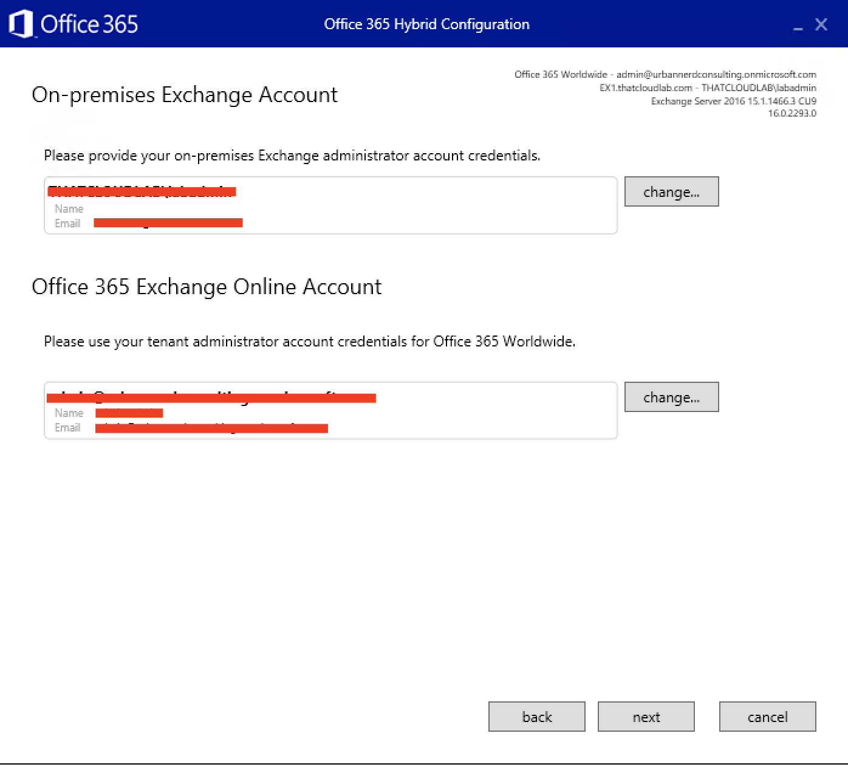Go back to the previous wizard step
Image resolution: width=848 pixels, height=767 pixels.
[536, 717]
